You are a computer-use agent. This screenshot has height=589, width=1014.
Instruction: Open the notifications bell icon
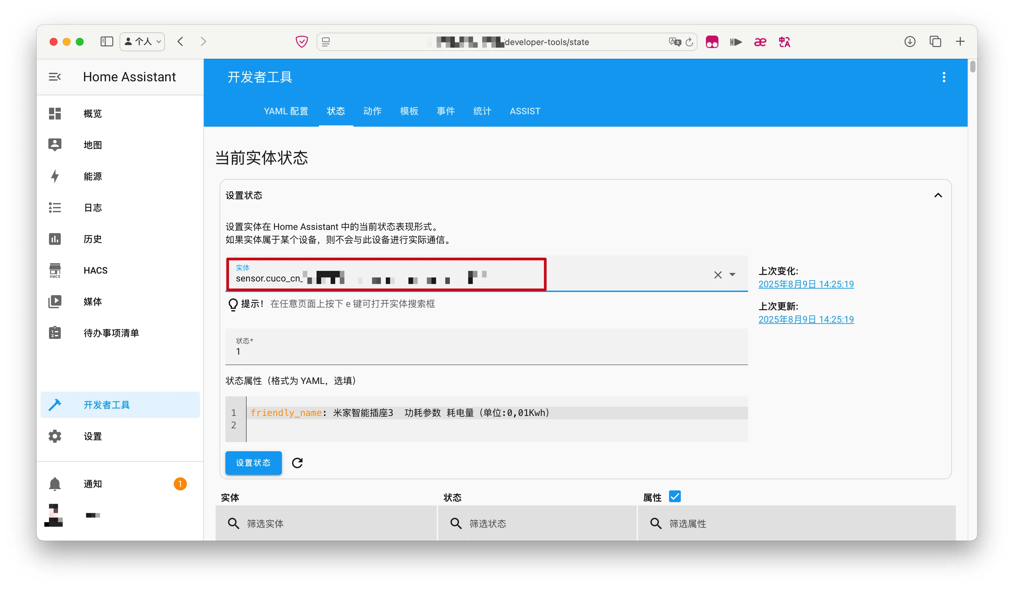coord(55,484)
